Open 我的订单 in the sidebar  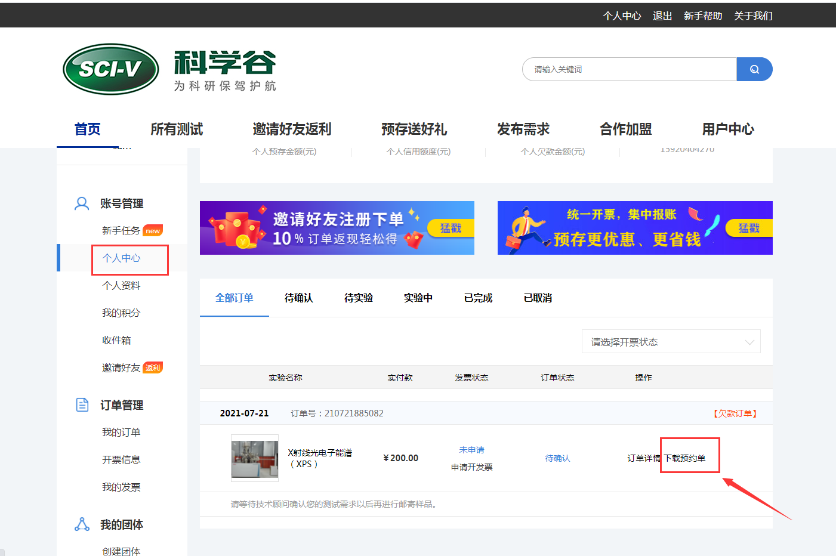[x=121, y=433]
